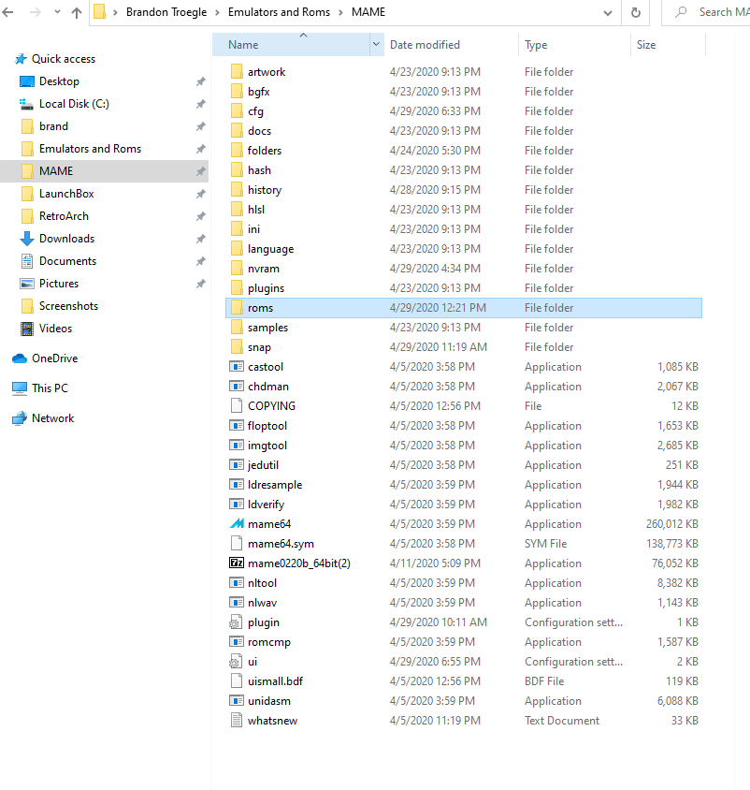The height and width of the screenshot is (790, 750).
Task: Click the Network icon in sidebar
Action: [x=20, y=418]
